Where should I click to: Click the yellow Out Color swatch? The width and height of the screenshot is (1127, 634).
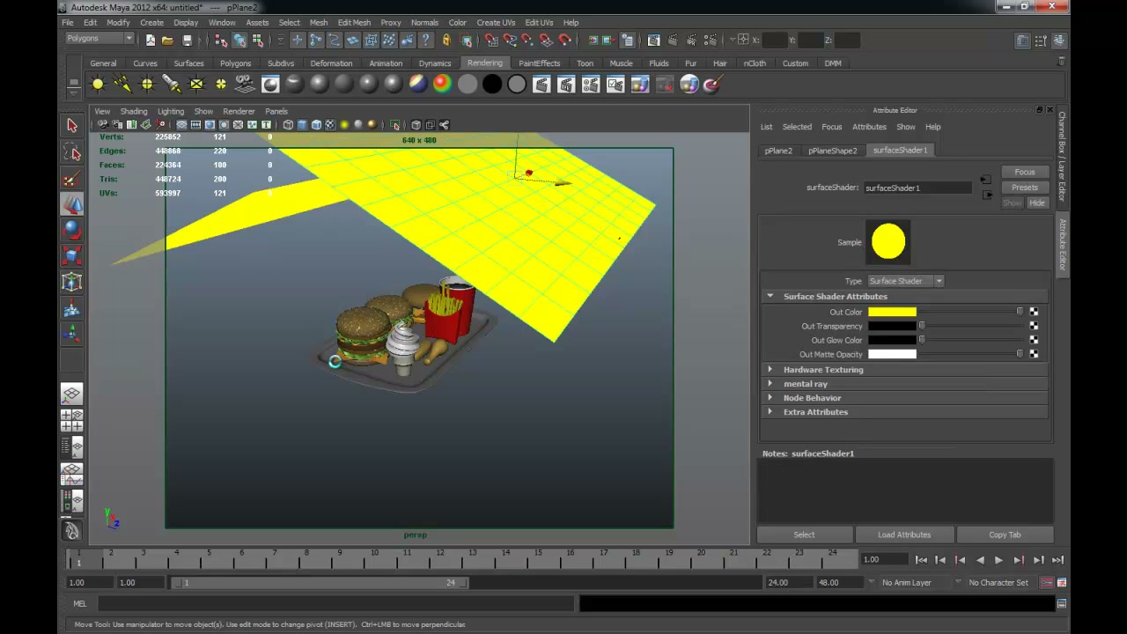point(892,312)
